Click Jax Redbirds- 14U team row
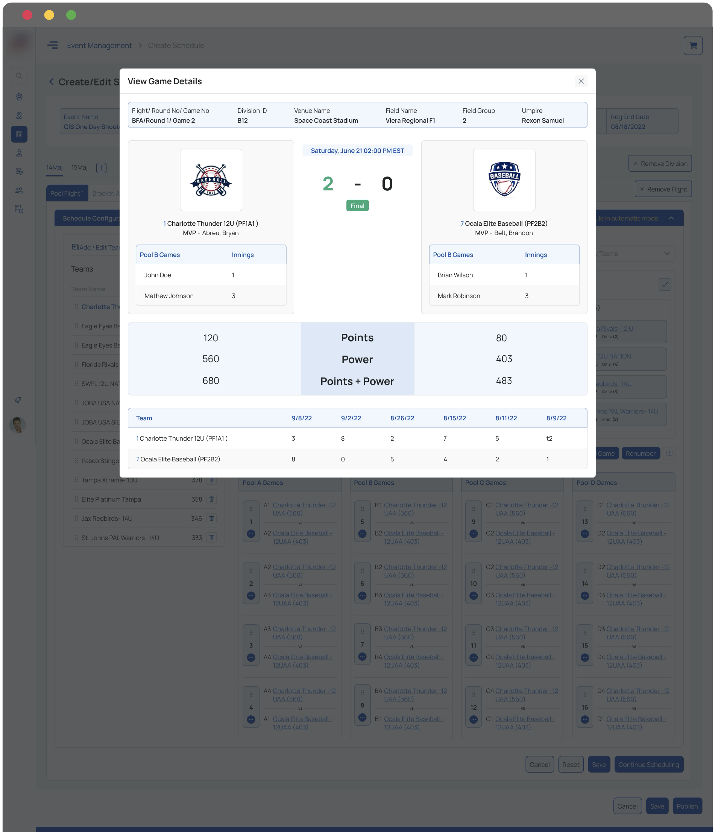The height and width of the screenshot is (832, 715). click(144, 519)
